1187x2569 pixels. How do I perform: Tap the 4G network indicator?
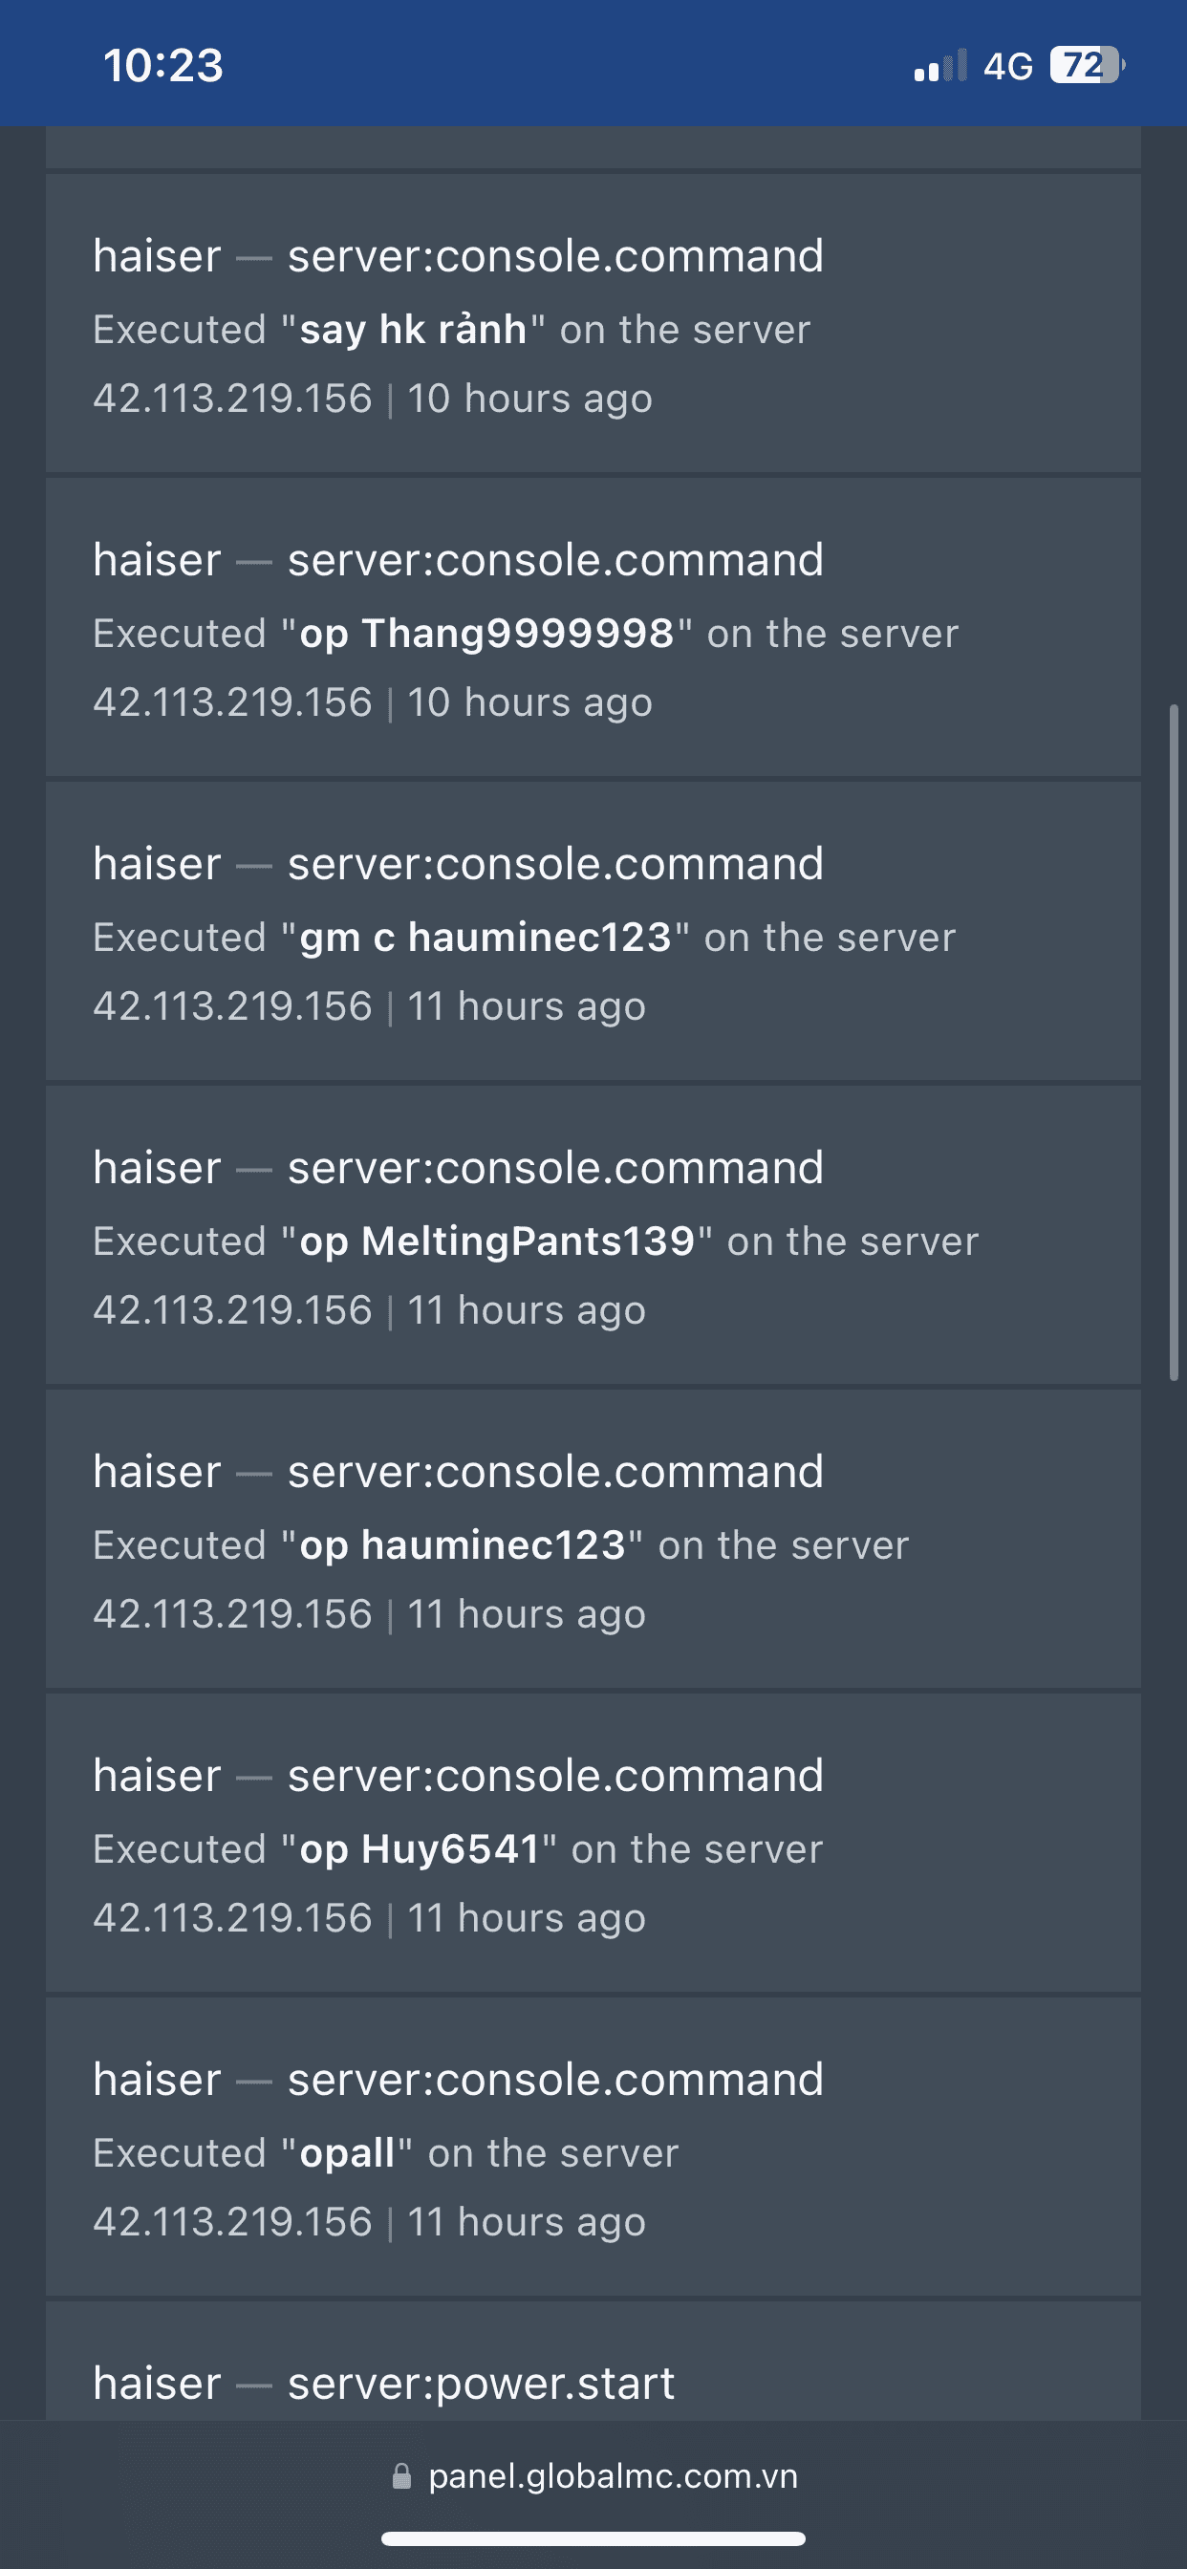[1007, 67]
